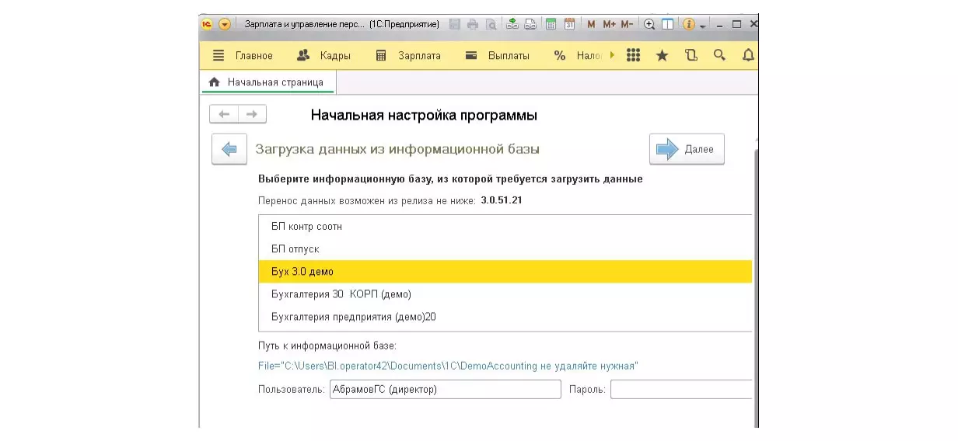Select the highlighted Бух 3.0 демо row
The image size is (958, 441).
(505, 271)
